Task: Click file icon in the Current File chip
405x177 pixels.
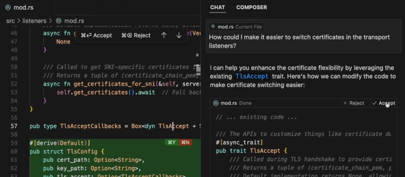Action: (213, 27)
